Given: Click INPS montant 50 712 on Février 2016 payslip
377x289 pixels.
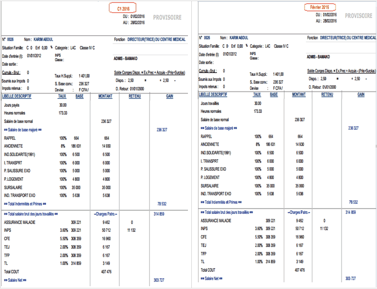Looking at the screenshot, I should 300,228.
